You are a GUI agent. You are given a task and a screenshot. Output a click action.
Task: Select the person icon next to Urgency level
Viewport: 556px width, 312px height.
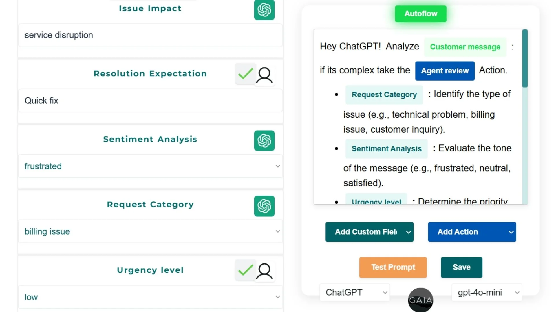(265, 271)
